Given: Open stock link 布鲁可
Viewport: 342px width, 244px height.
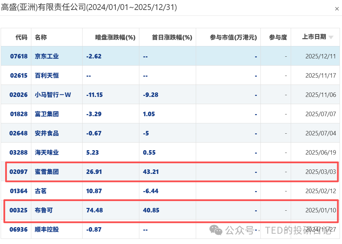Looking at the screenshot, I should point(44,210).
